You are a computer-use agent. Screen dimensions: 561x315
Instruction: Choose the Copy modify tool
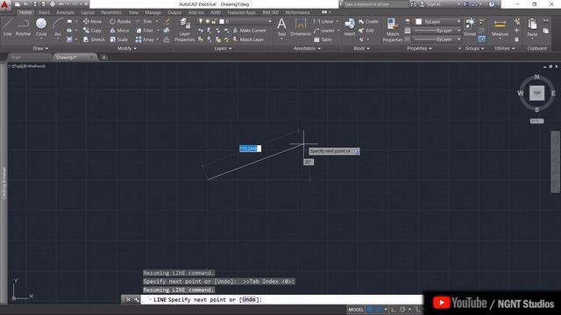92,31
